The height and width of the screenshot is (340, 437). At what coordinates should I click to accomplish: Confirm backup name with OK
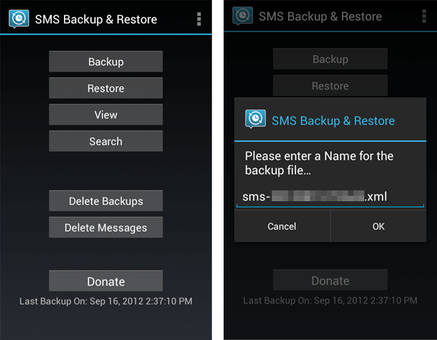point(379,226)
